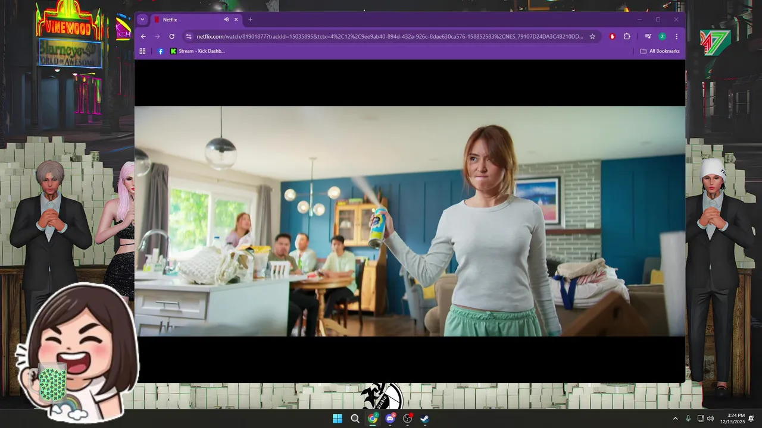Open media controls in Chrome toolbar
This screenshot has height=428, width=762.
[x=648, y=36]
